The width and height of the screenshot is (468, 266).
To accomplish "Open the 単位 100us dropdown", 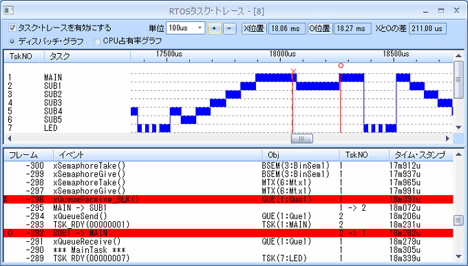I will point(185,28).
